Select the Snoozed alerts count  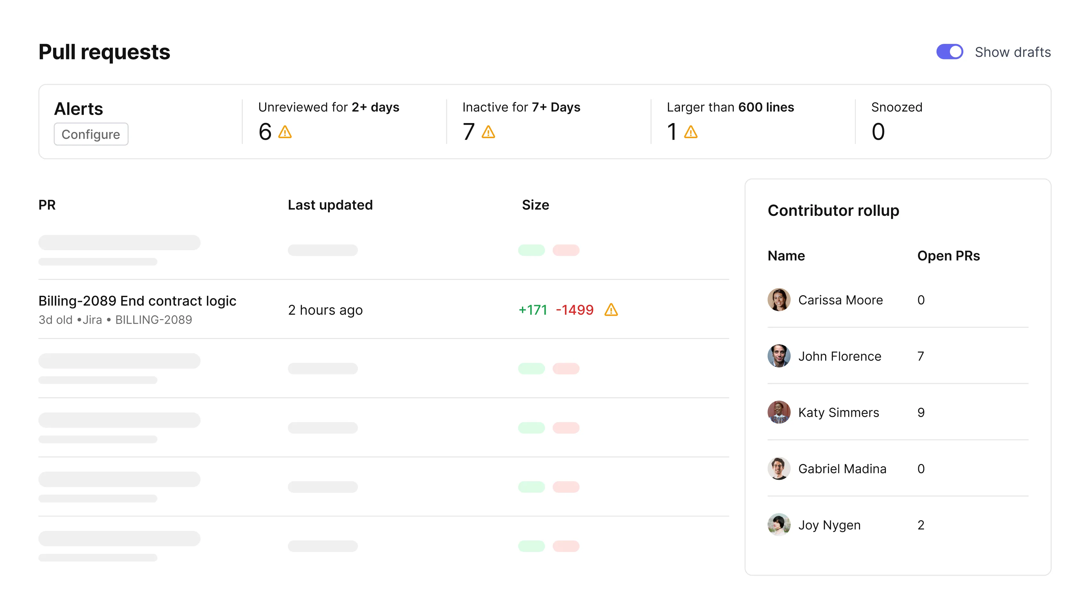pos(878,132)
